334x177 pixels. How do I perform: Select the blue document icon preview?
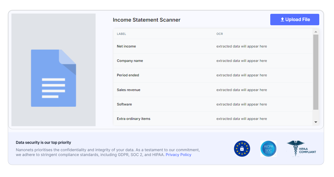pos(53,78)
